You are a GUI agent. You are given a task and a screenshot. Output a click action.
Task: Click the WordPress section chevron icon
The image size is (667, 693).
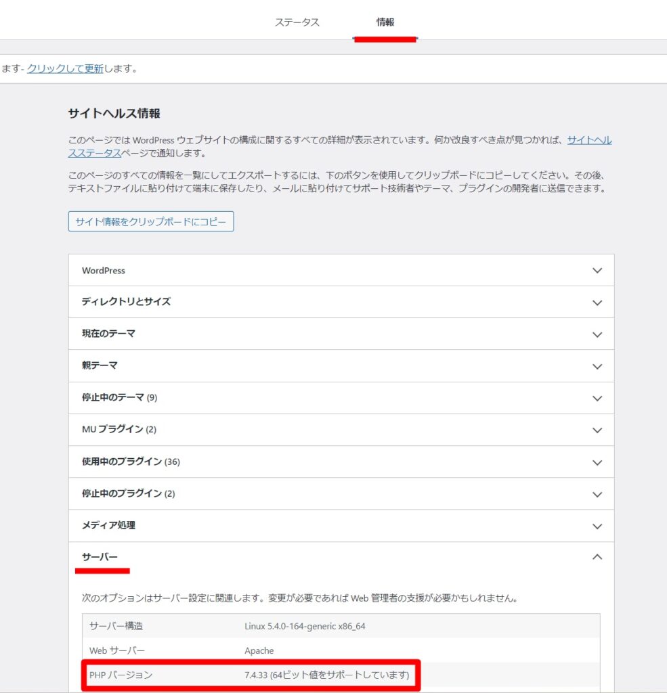(x=597, y=270)
